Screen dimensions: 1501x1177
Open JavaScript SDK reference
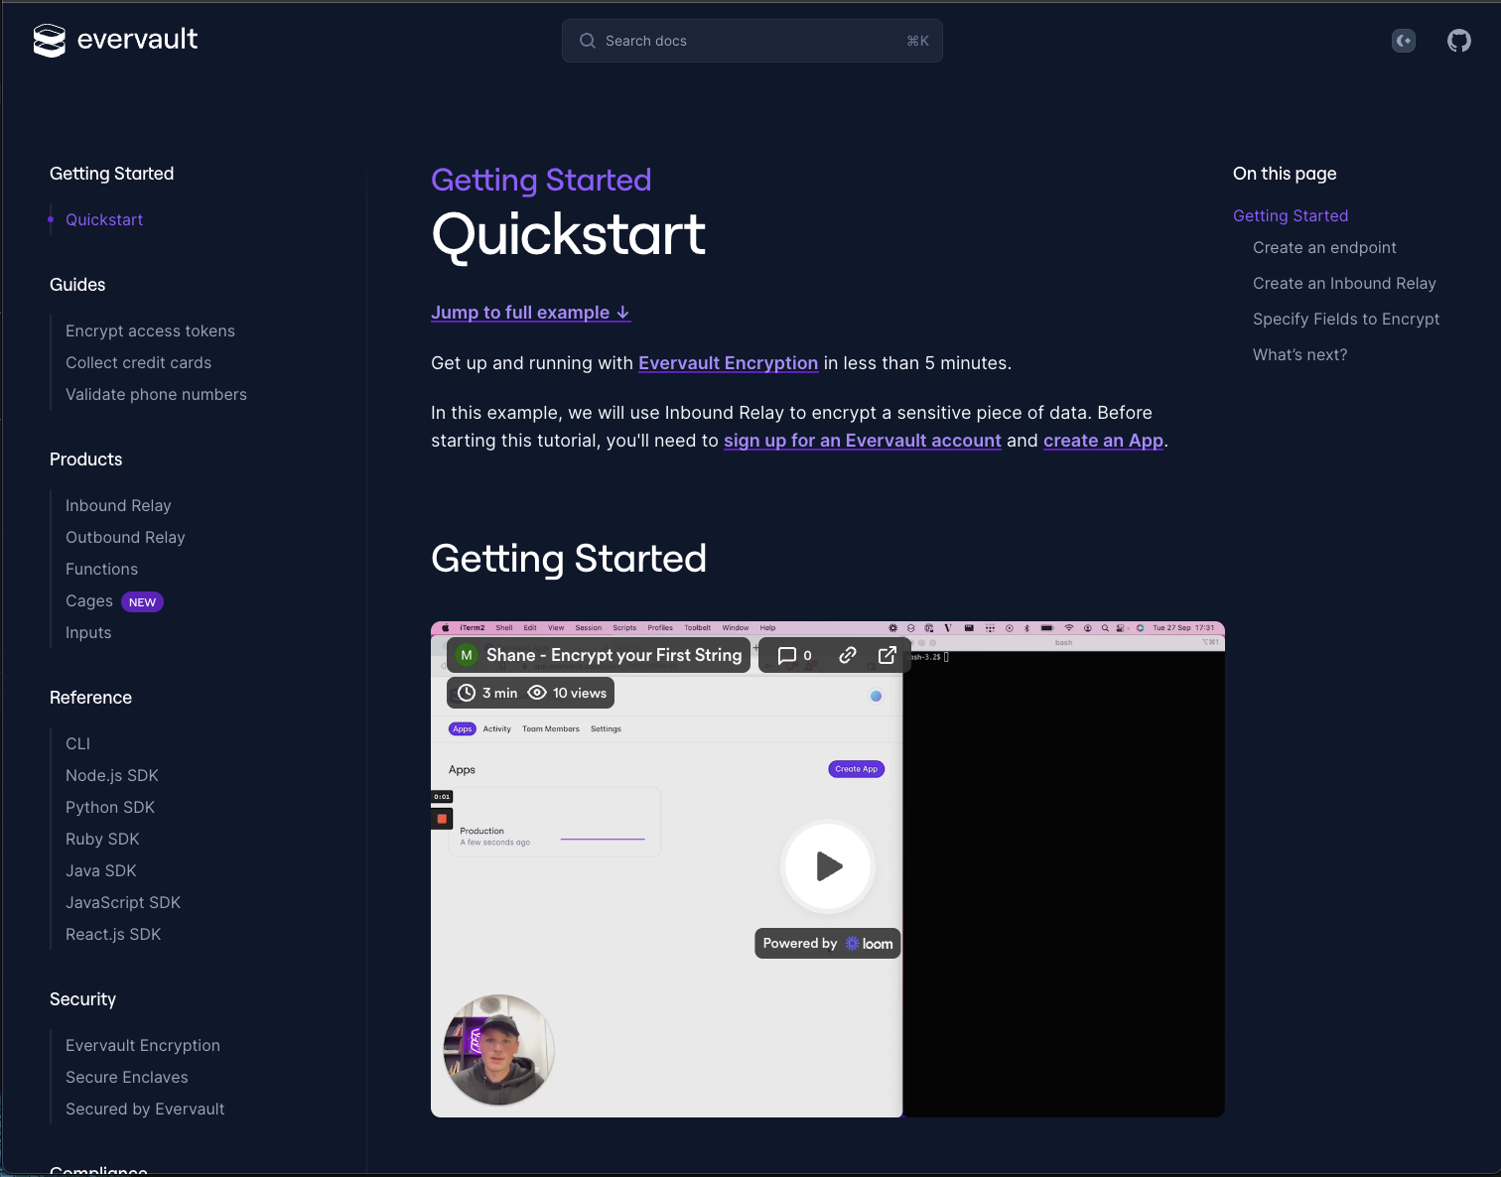pyautogui.click(x=123, y=903)
